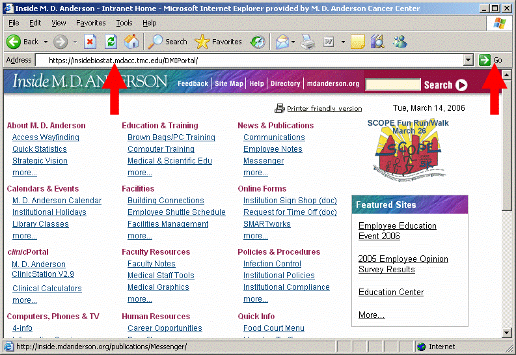Open Request for Time Off (doc) link

point(290,212)
